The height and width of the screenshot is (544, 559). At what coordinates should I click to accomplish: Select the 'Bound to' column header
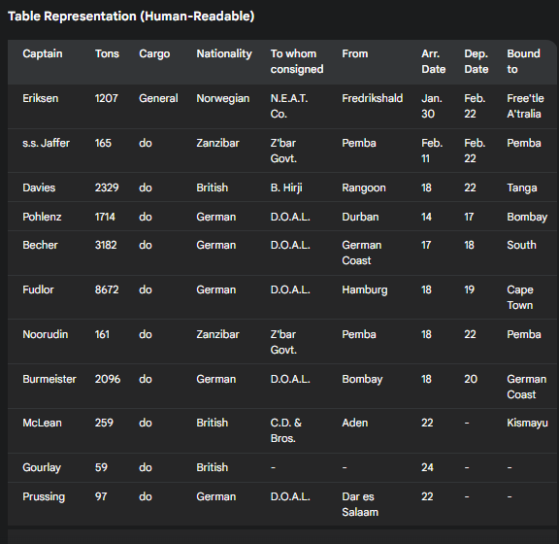pyautogui.click(x=524, y=61)
